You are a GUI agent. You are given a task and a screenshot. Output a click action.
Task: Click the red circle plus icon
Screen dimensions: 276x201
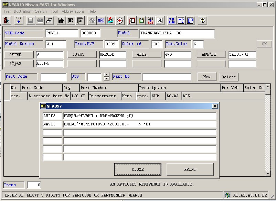tap(120, 21)
